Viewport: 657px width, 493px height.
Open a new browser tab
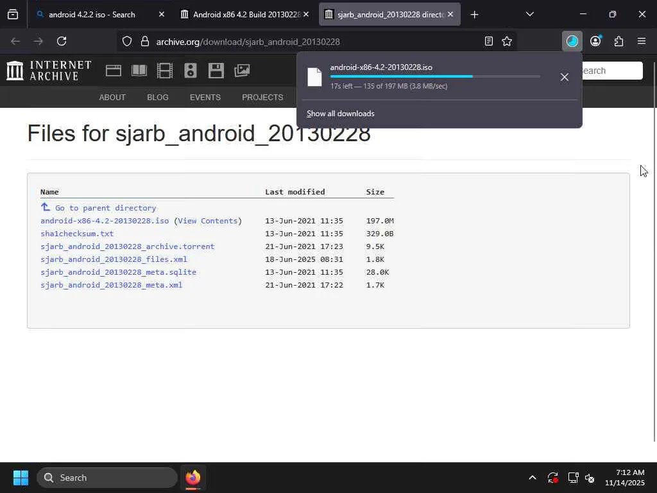(x=474, y=15)
